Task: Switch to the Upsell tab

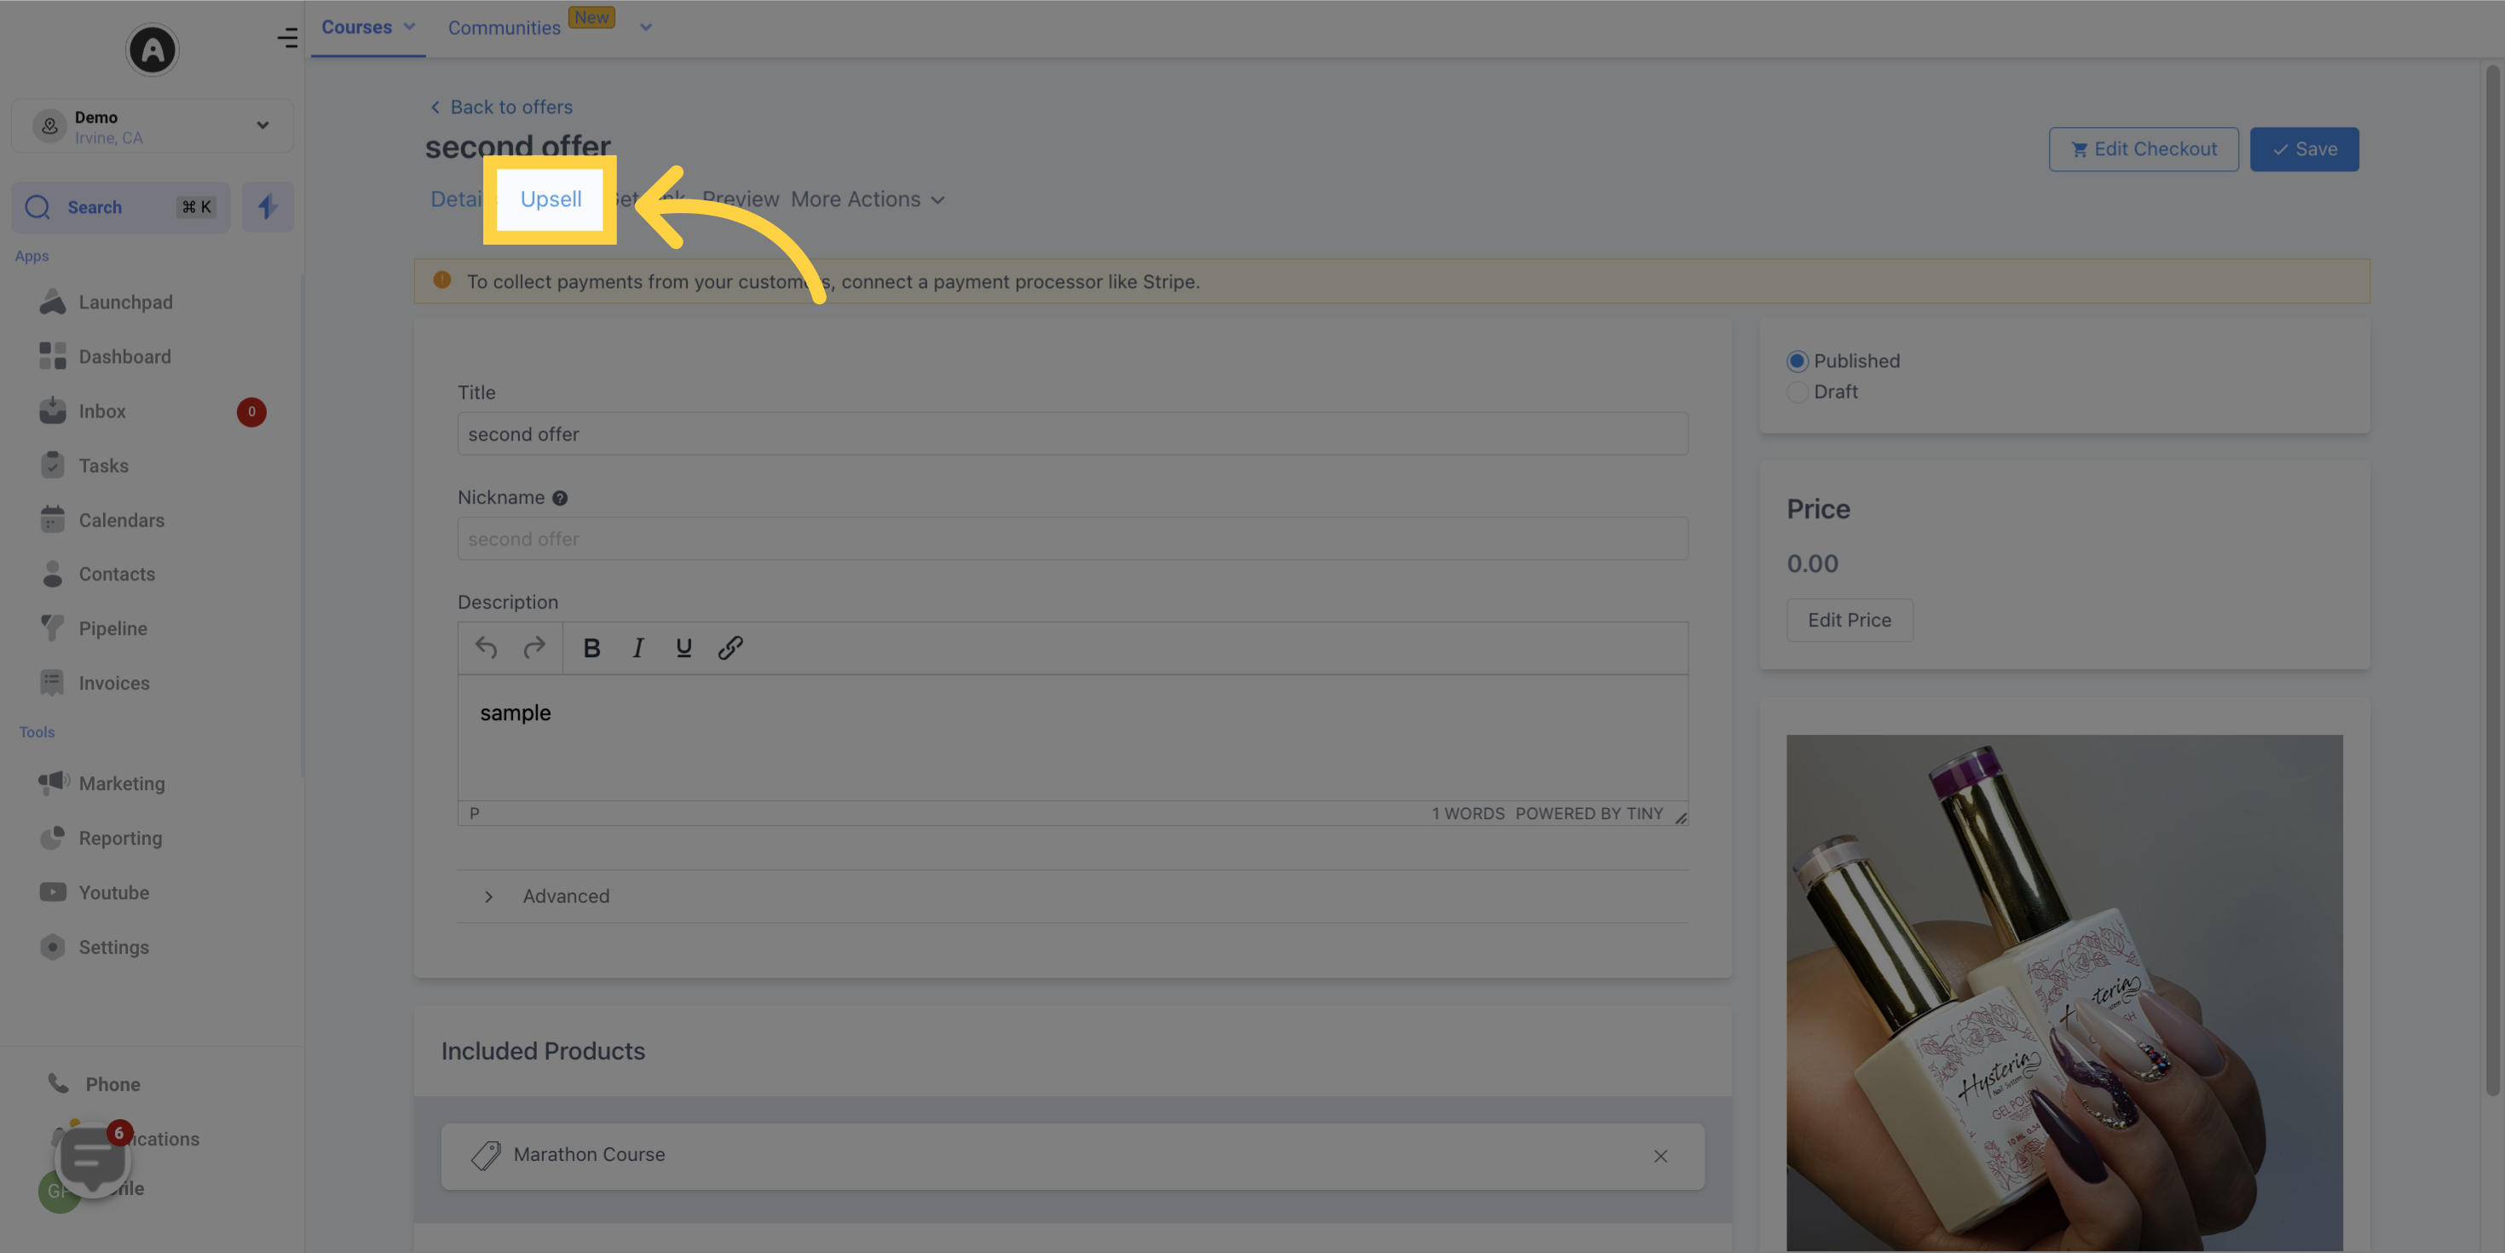Action: tap(550, 198)
